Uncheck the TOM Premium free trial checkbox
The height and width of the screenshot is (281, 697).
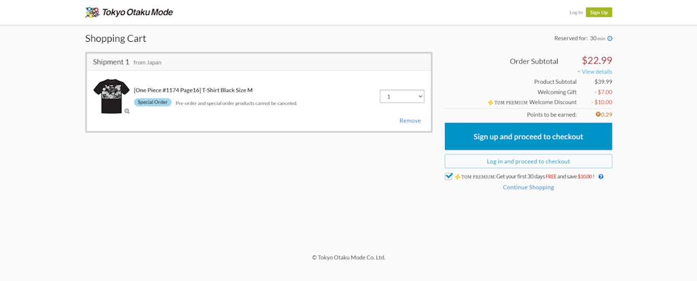tap(449, 176)
